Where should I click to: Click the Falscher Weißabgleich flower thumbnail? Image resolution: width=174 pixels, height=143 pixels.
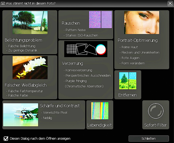click(x=30, y=67)
